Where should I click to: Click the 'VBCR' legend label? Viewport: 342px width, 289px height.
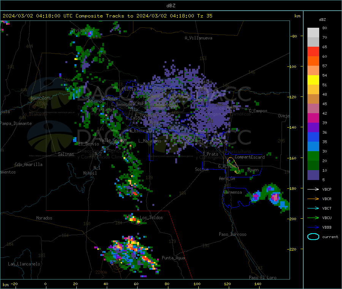[x=327, y=199]
